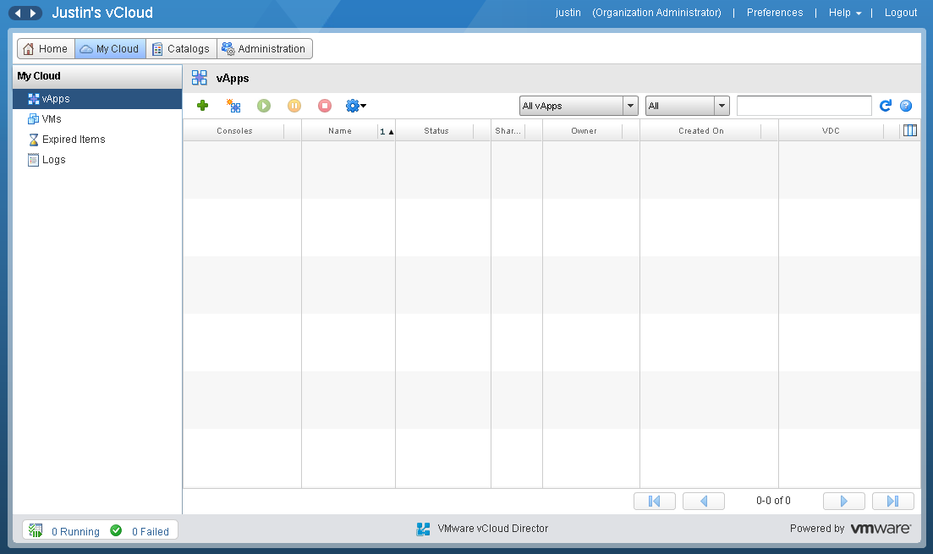Open the Catalogs tab

click(x=182, y=49)
